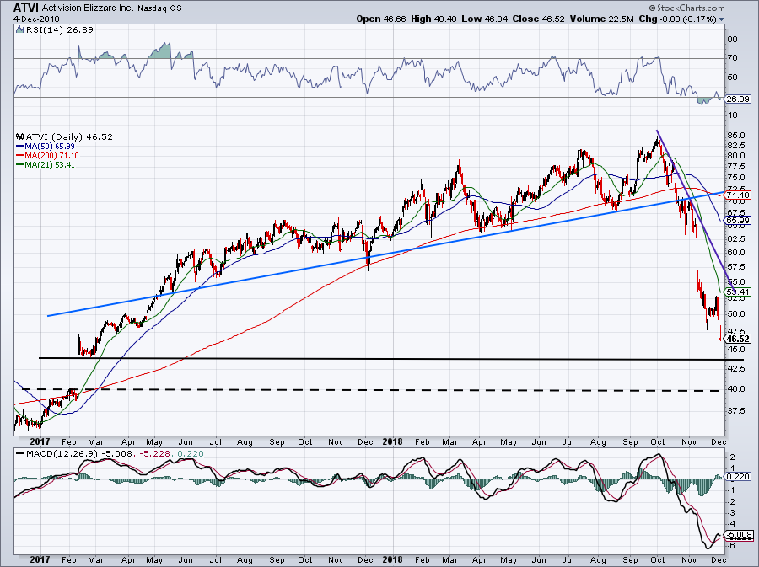
Task: Click the 70 level on the RSI axis
Action: click(733, 58)
